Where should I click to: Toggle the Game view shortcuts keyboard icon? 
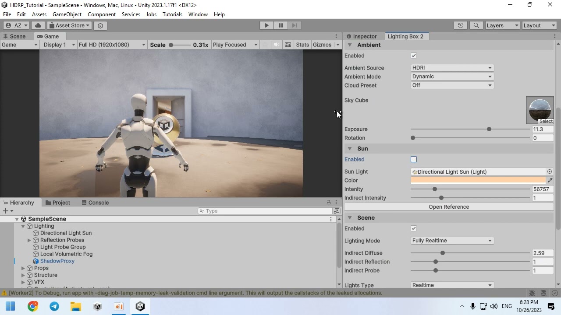288,45
